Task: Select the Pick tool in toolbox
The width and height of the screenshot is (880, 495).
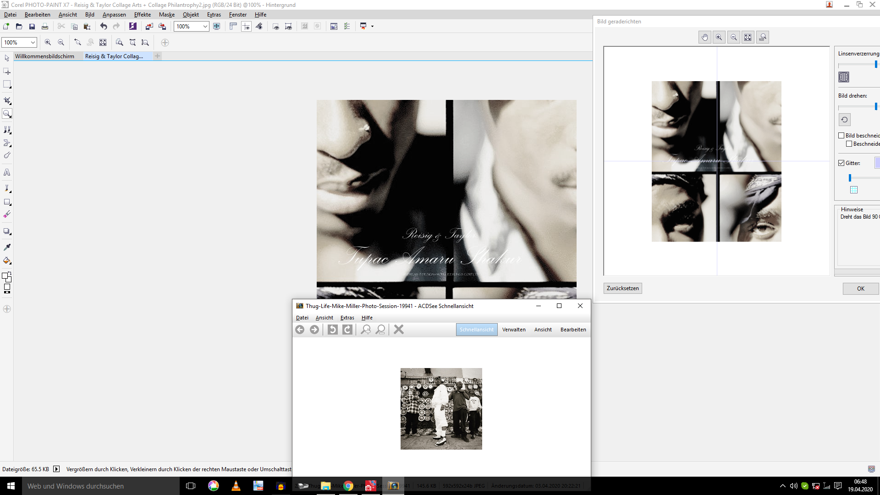Action: [7, 58]
